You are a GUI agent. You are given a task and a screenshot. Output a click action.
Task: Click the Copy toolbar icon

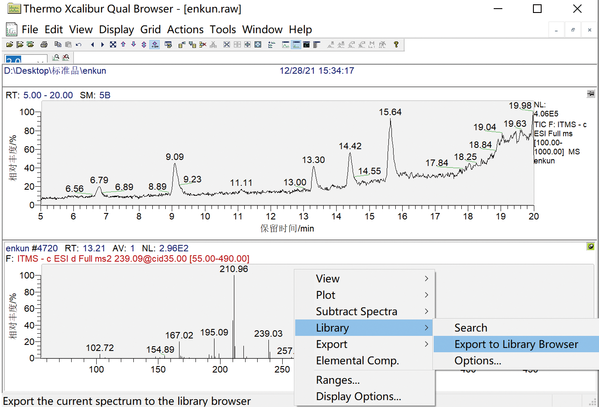click(58, 44)
